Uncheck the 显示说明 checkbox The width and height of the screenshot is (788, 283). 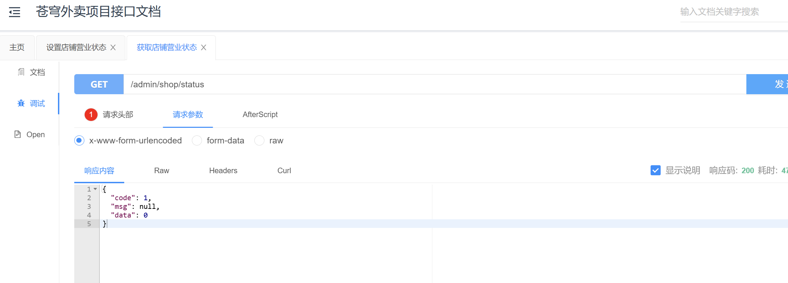655,170
